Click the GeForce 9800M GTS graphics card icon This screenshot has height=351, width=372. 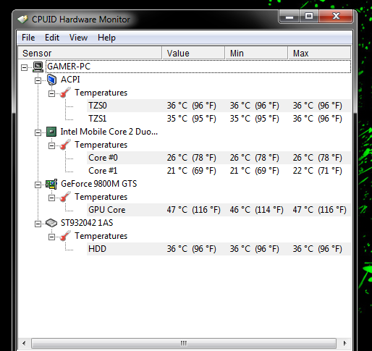[51, 184]
